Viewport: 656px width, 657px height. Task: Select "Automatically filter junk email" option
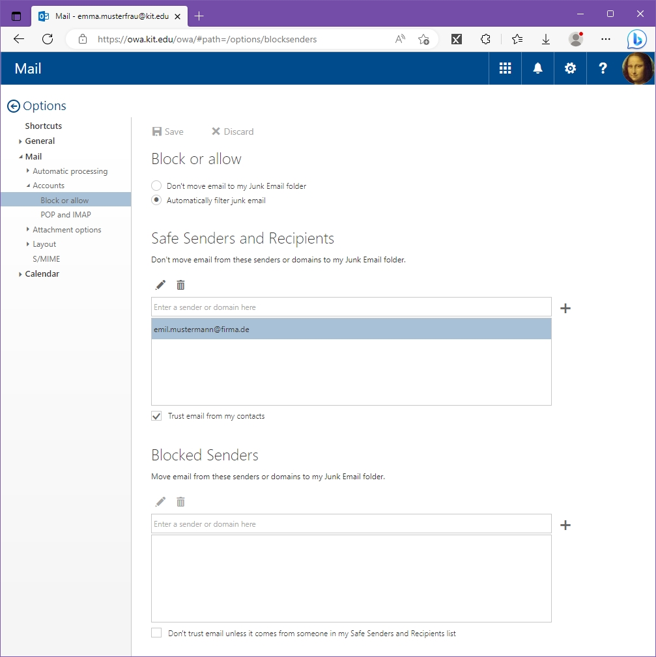click(x=156, y=201)
